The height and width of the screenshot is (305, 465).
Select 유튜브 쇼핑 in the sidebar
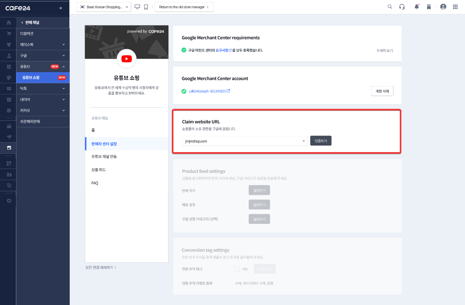click(43, 77)
